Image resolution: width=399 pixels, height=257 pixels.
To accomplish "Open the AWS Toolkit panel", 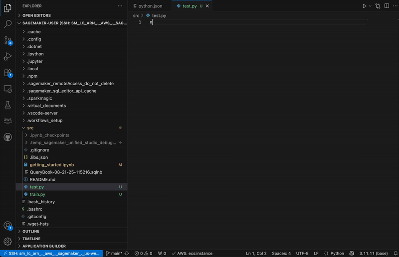I will (x=7, y=121).
